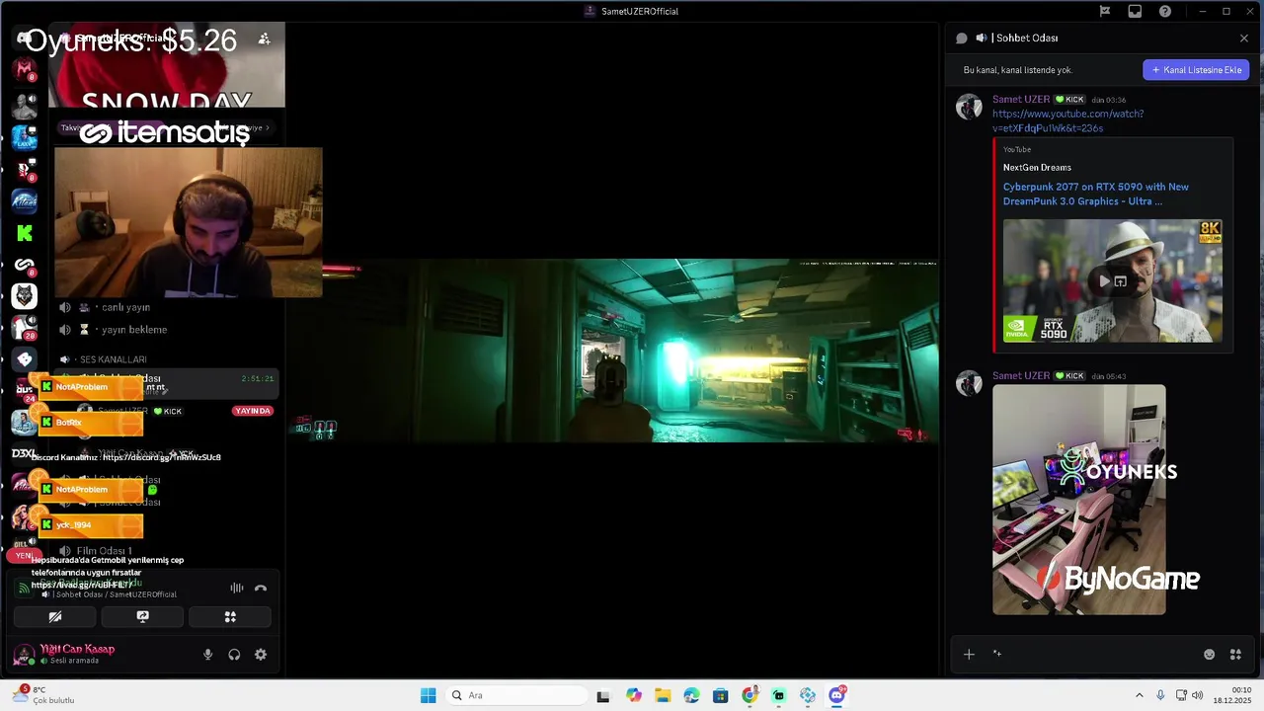Open voice connection signal info
This screenshot has height=711, width=1264.
point(23,589)
